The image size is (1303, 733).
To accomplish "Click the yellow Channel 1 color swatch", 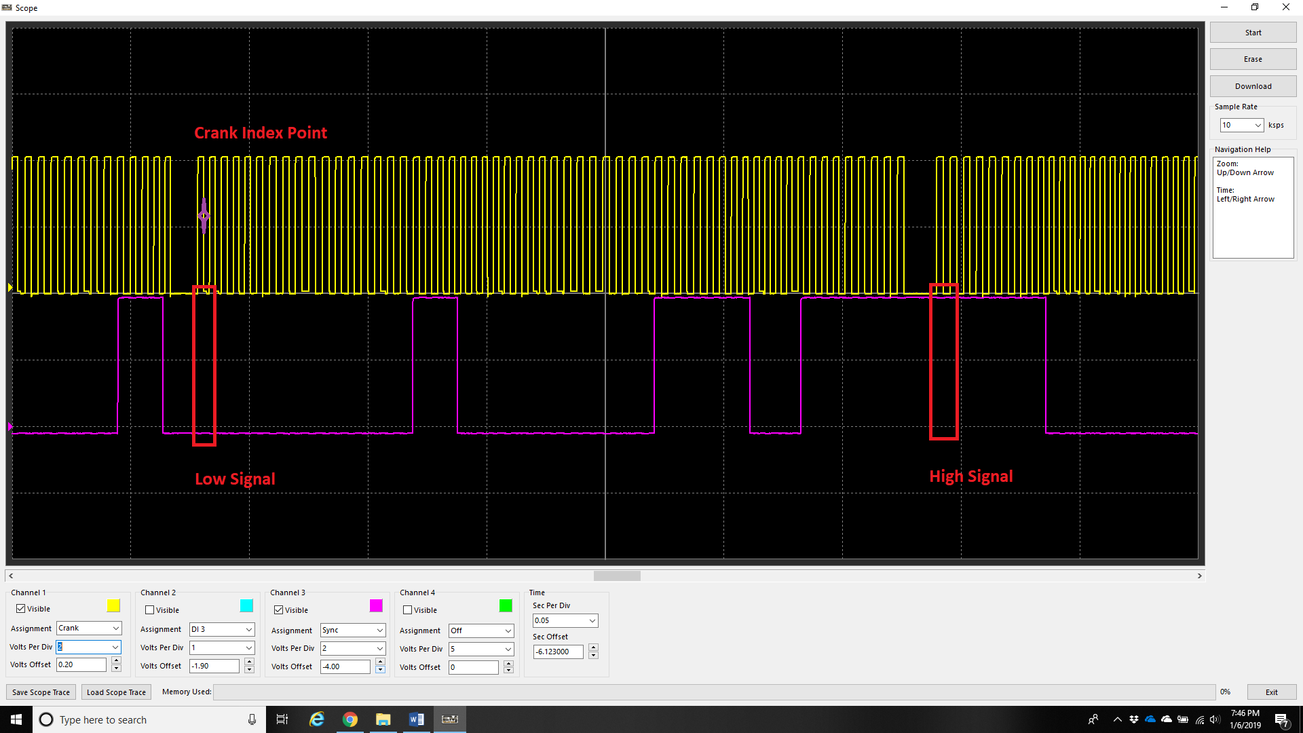I will coord(113,605).
